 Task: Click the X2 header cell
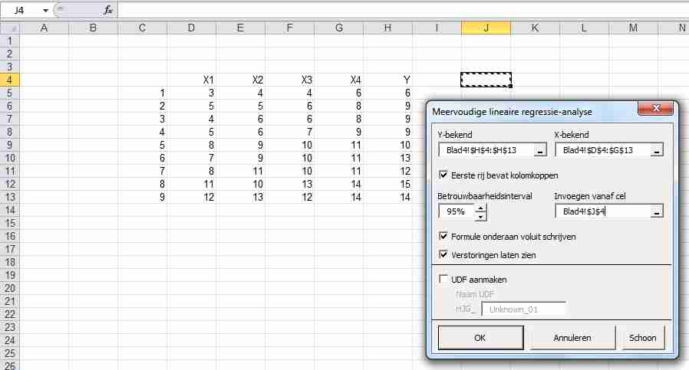240,80
